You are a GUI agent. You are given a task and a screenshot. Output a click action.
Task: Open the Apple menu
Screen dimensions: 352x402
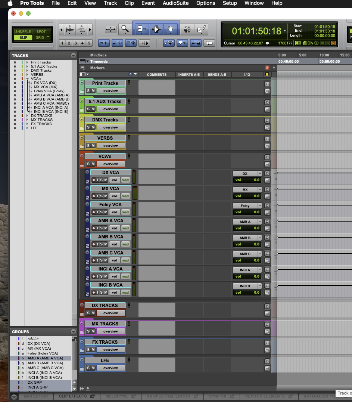(x=10, y=3)
